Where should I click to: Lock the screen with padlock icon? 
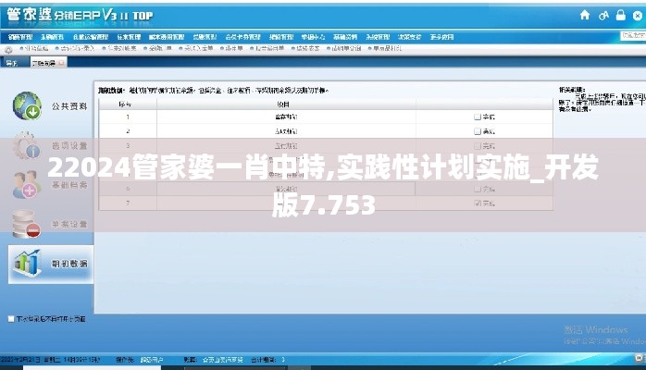621,15
